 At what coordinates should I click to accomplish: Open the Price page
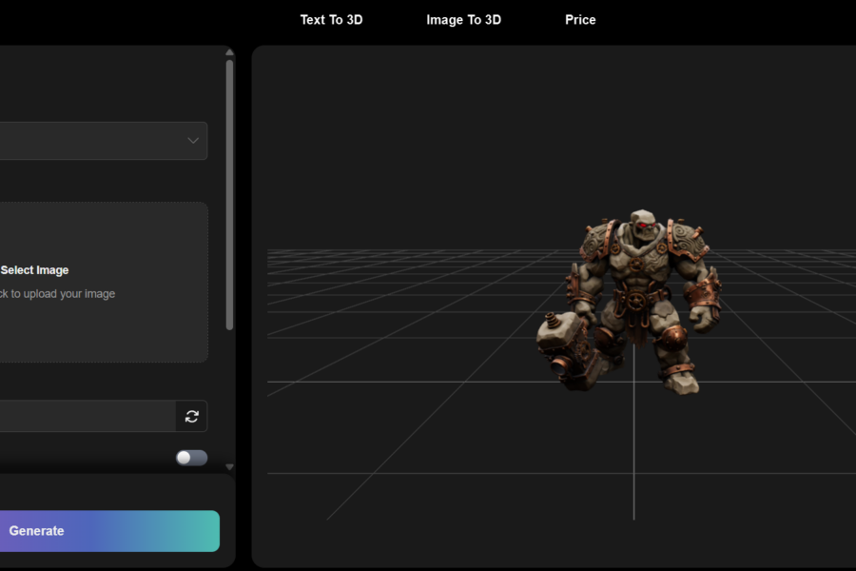pyautogui.click(x=580, y=20)
